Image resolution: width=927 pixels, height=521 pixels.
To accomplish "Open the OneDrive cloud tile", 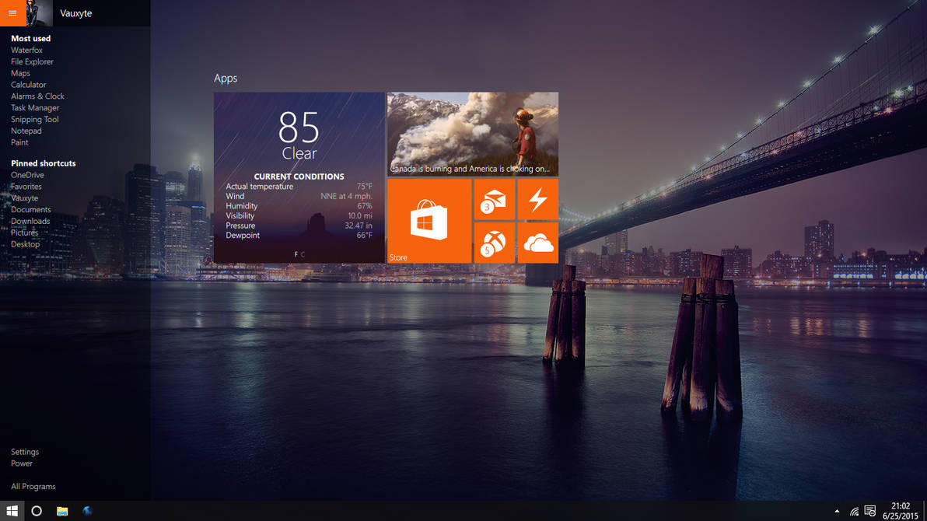I will 537,243.
